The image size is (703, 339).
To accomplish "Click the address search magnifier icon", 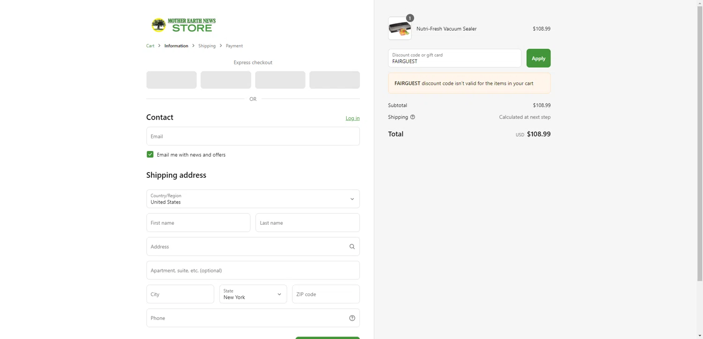I will [x=352, y=247].
